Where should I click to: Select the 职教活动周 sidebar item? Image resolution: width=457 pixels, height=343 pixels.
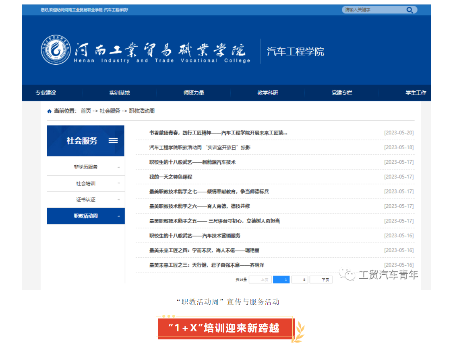pos(86,216)
